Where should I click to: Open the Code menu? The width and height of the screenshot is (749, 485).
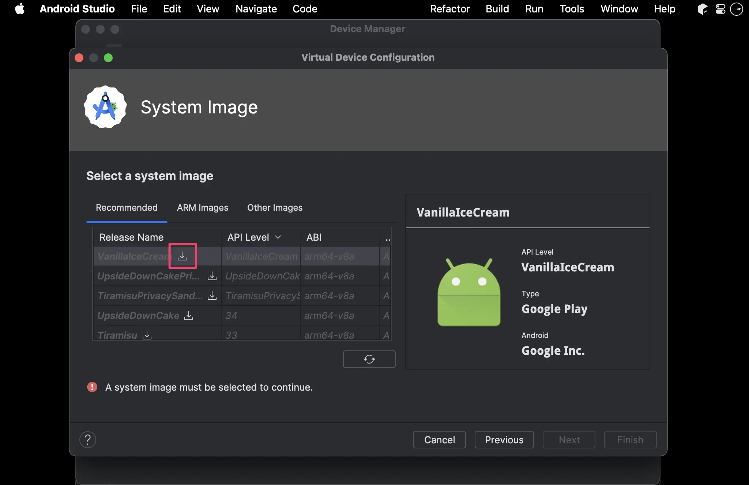coord(305,9)
